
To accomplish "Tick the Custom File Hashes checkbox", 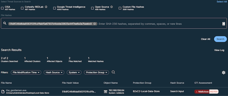I will [x=120, y=8].
